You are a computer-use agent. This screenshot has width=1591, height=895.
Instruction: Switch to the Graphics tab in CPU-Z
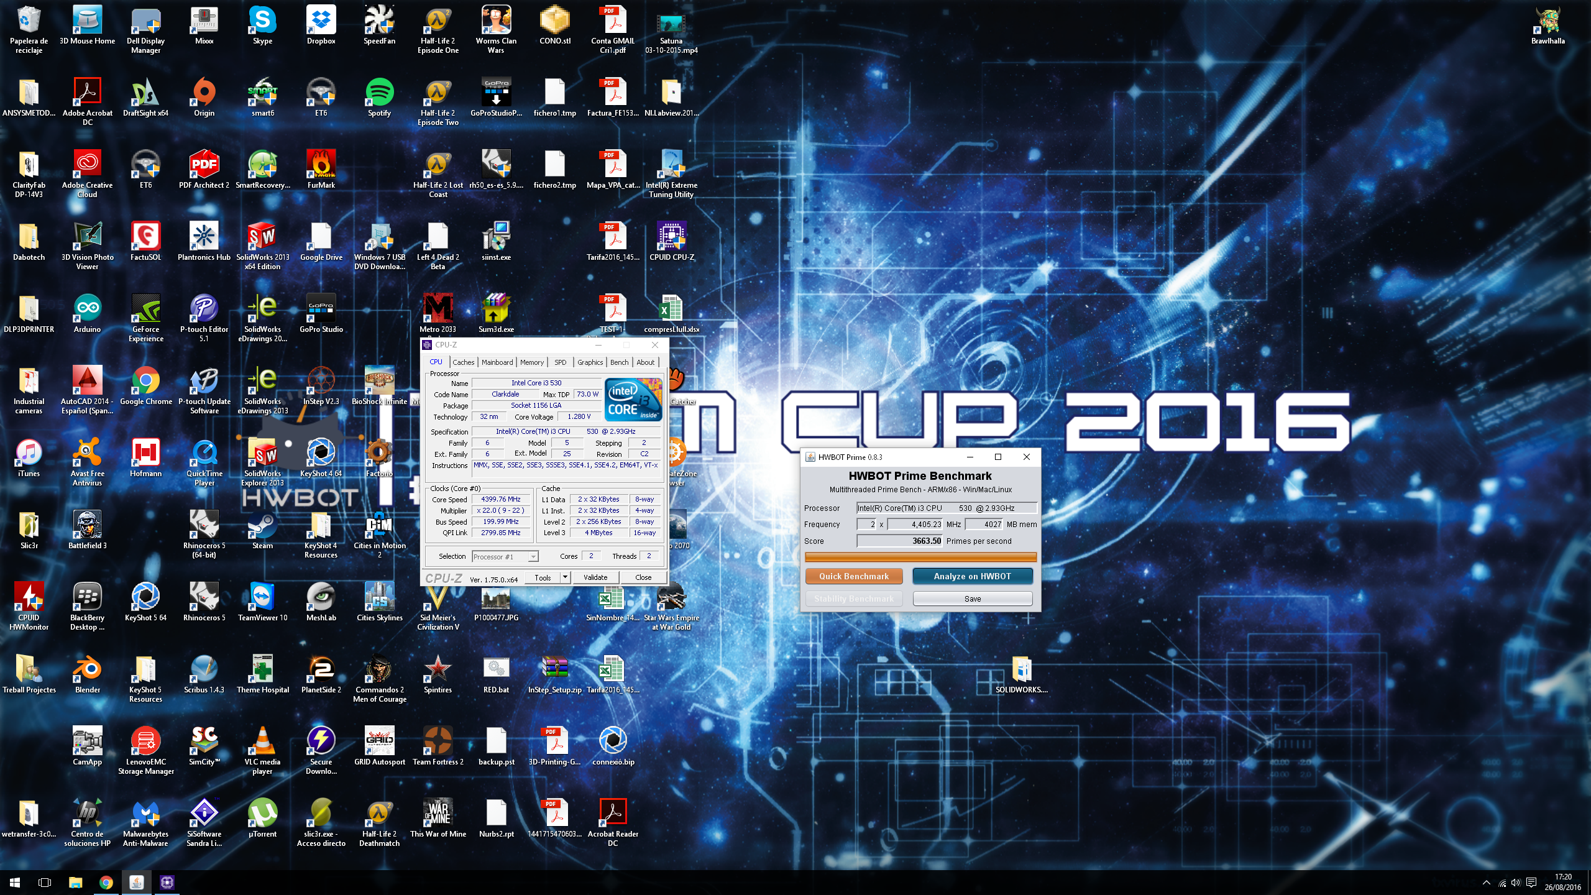click(x=590, y=362)
